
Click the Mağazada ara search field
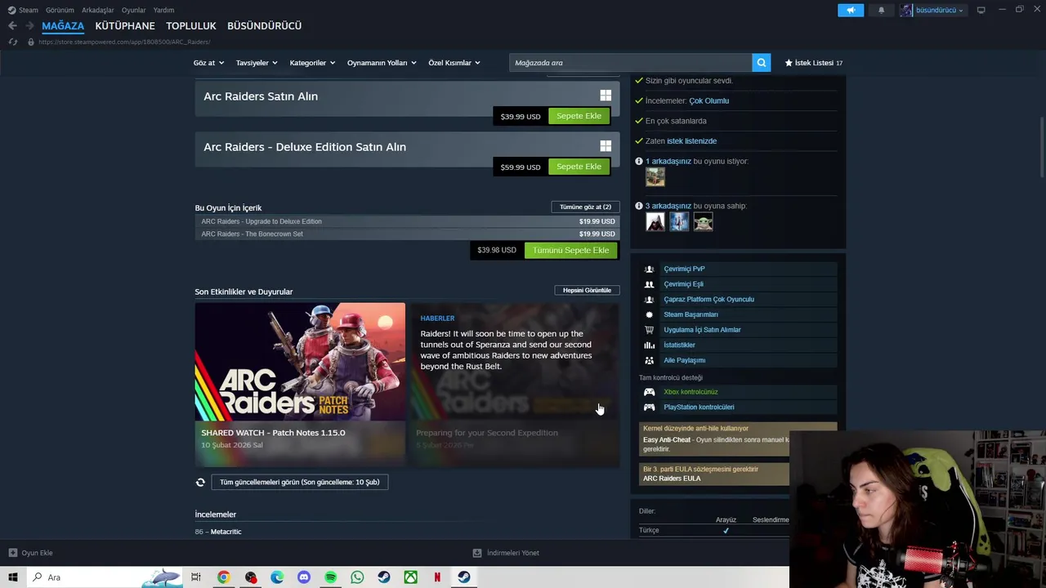point(630,63)
